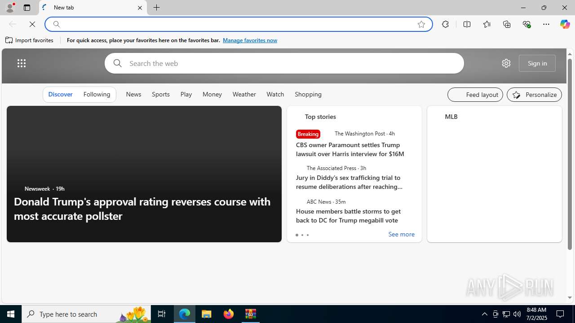Switch to the Following tab

(97, 94)
